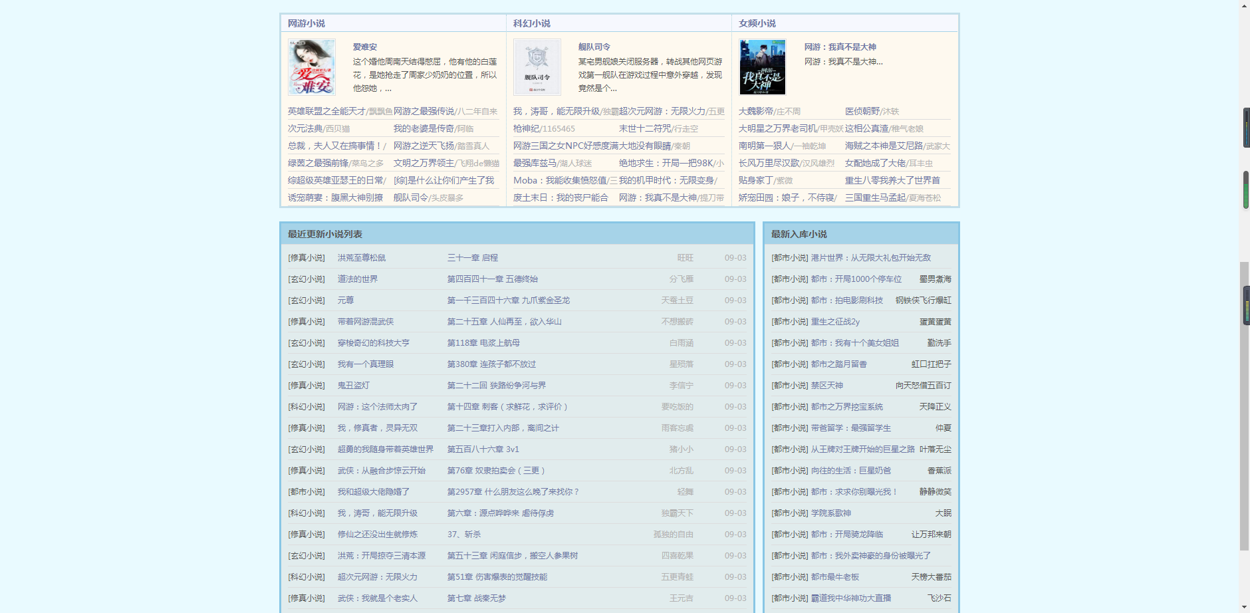Visit the novel 废土末日：我的丧尸能合
This screenshot has height=613, width=1250.
click(561, 197)
